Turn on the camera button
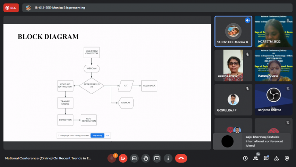The image size is (296, 167). click(123, 158)
